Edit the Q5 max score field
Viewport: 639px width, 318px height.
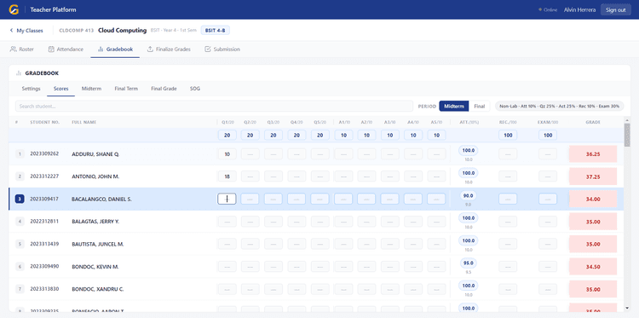(319, 136)
